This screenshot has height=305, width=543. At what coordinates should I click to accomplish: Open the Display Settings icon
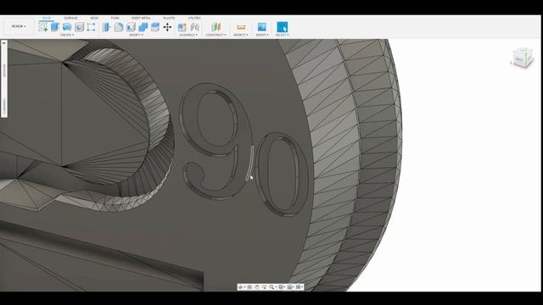tap(281, 287)
